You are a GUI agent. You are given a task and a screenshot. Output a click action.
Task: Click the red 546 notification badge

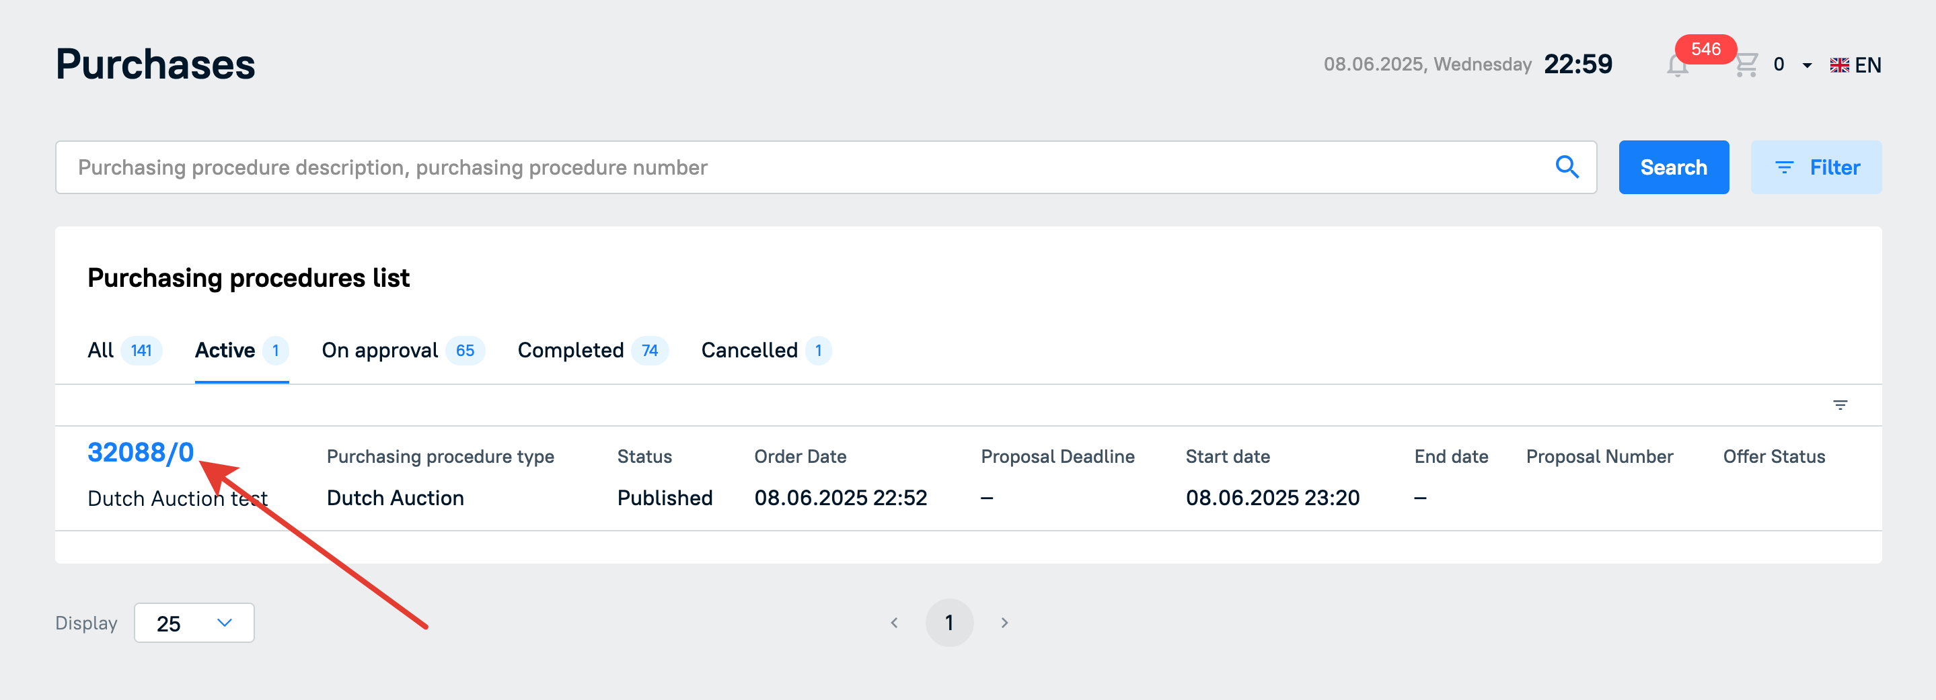(x=1705, y=49)
